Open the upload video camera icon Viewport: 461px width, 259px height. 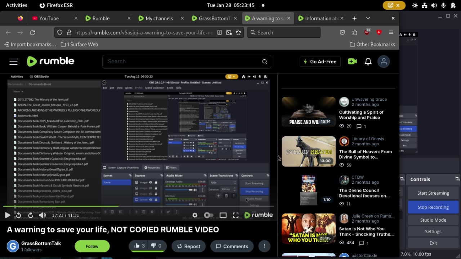click(x=352, y=62)
